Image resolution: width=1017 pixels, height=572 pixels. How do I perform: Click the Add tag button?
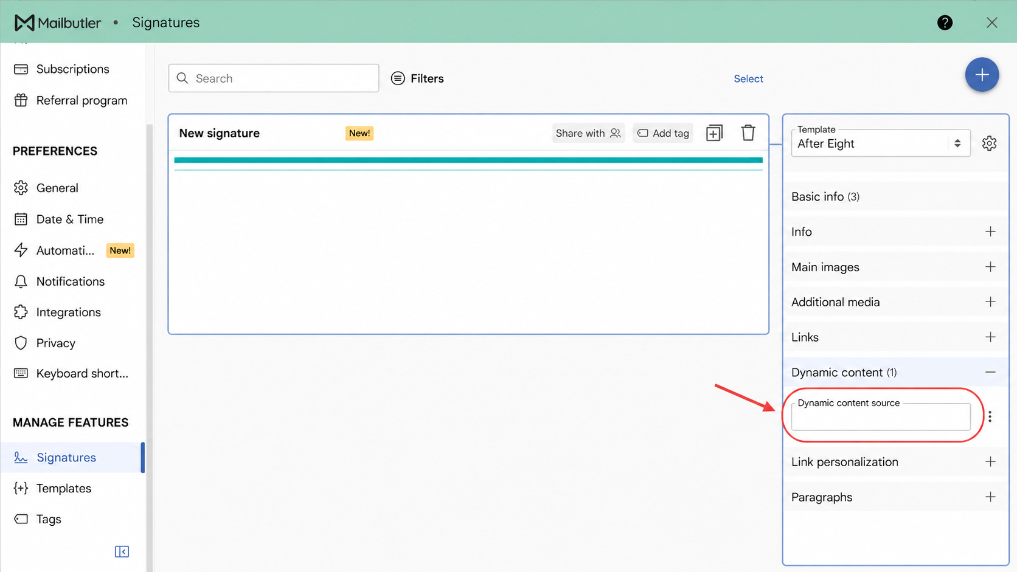[663, 133]
